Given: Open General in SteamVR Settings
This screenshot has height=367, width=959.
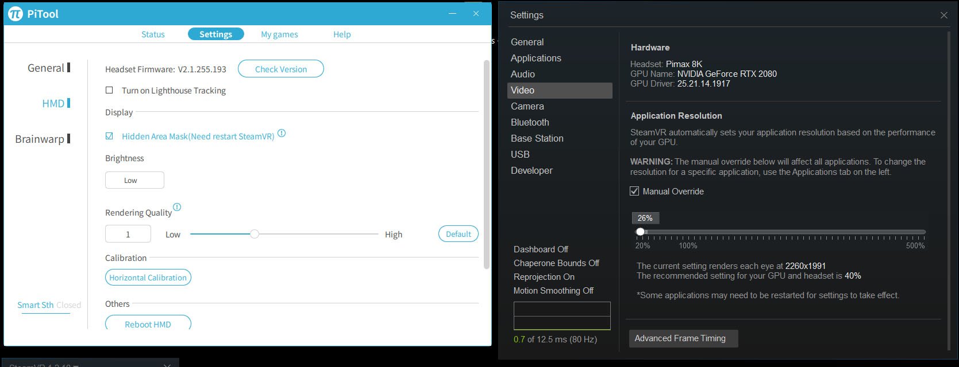Looking at the screenshot, I should (x=527, y=42).
